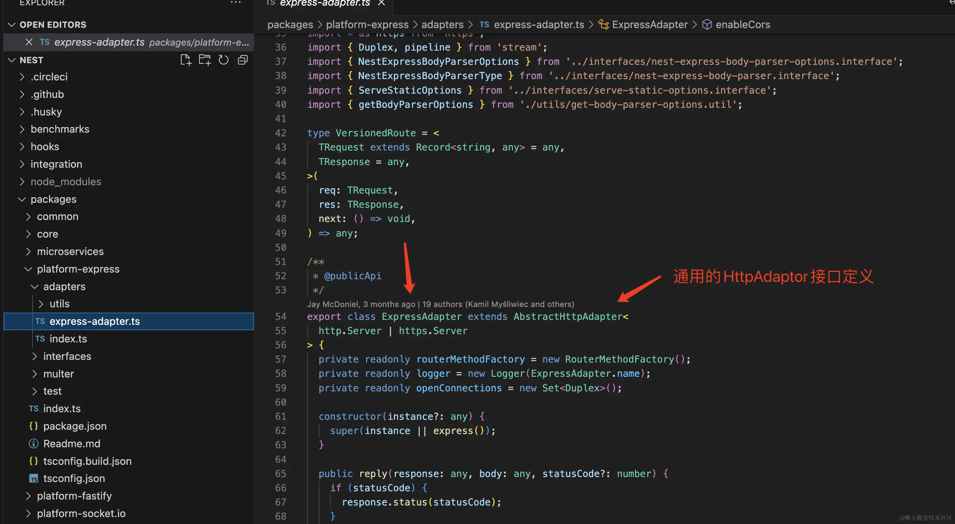This screenshot has height=524, width=955.
Task: Open the Readme.md file
Action: pyautogui.click(x=72, y=444)
